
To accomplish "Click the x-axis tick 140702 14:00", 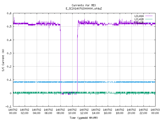I will click(96, 111).
